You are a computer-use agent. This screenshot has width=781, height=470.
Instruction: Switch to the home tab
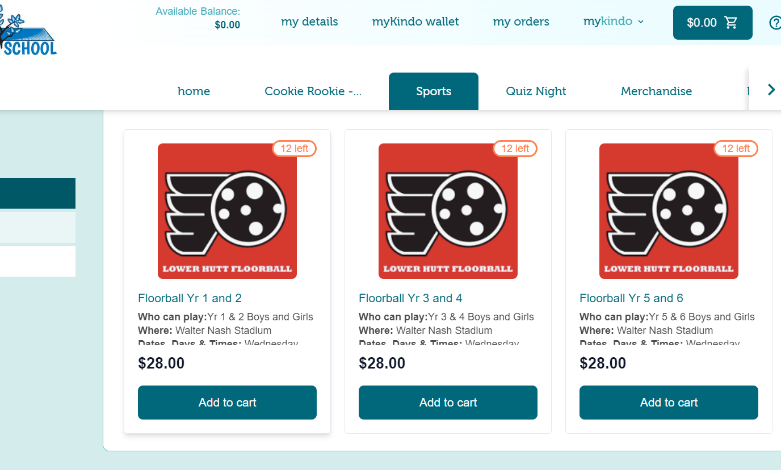tap(194, 91)
